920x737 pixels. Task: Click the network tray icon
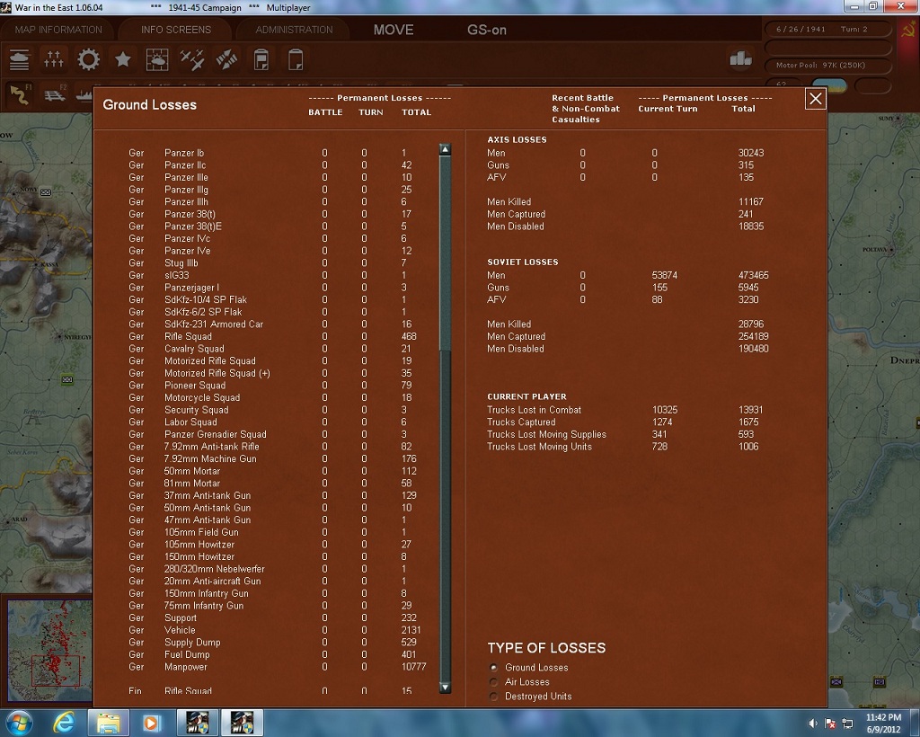click(x=847, y=723)
